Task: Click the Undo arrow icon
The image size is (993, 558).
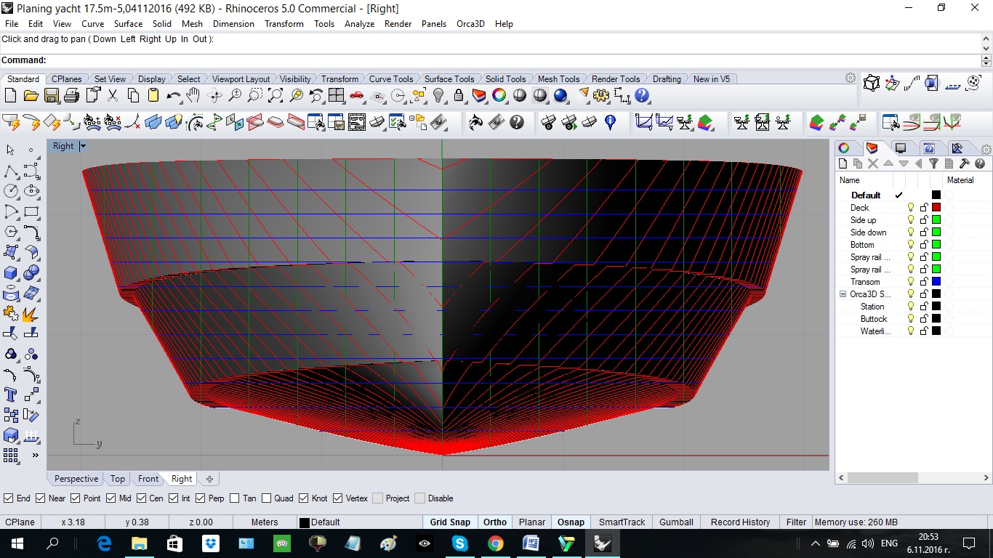Action: [x=173, y=95]
